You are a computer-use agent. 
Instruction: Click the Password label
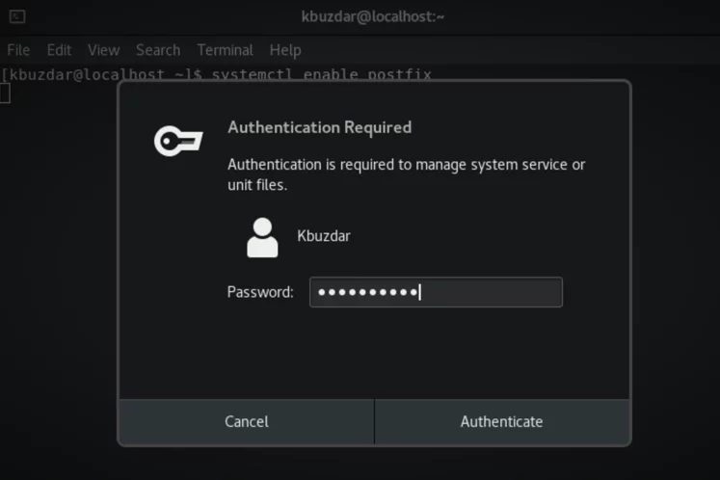(x=260, y=292)
